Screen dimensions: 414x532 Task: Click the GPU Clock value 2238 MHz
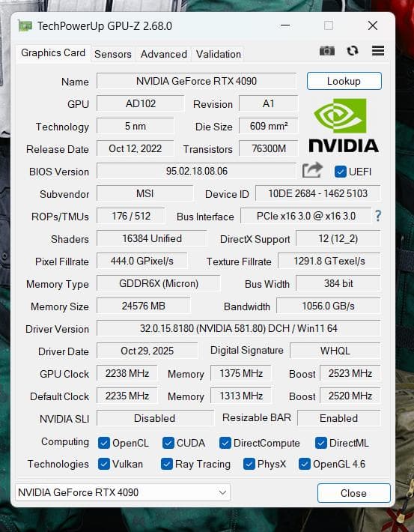tap(127, 373)
